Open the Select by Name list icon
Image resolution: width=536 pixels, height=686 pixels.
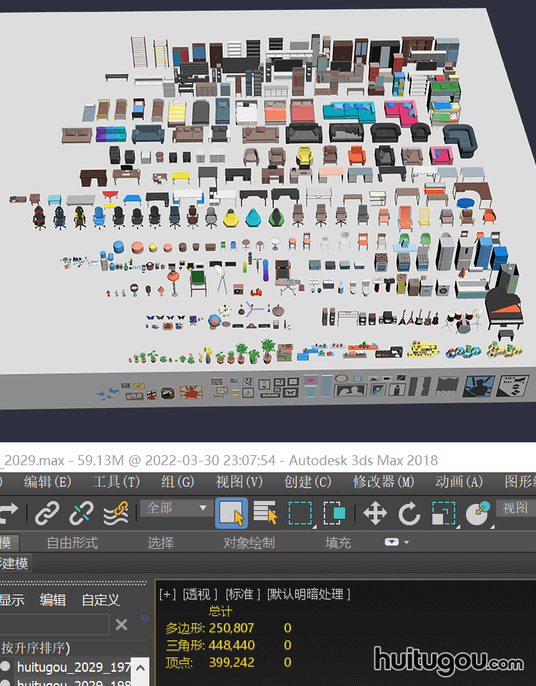click(266, 513)
